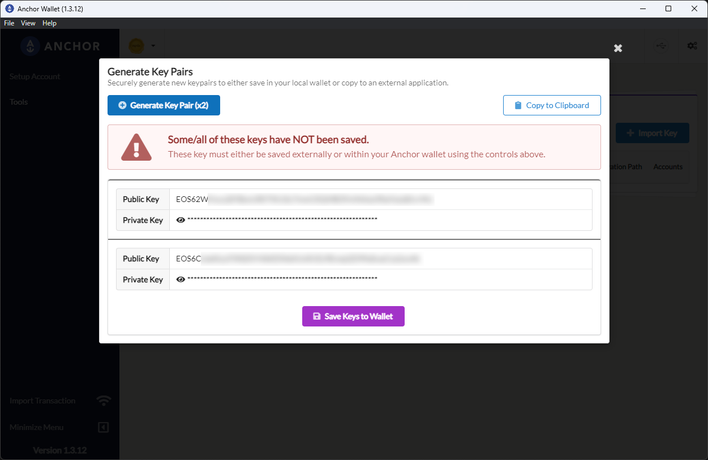Click Copy to Clipboard button

click(552, 105)
